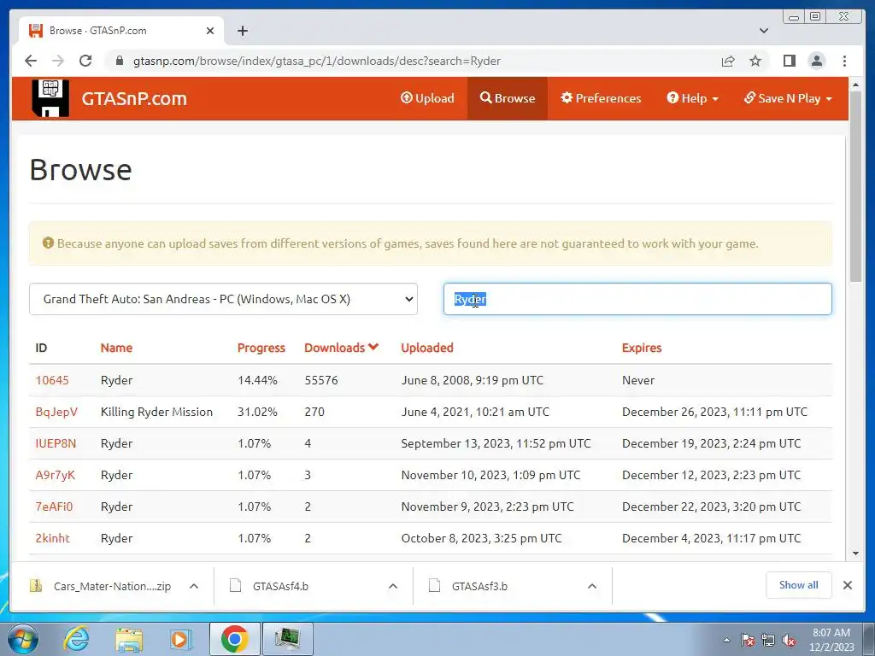Image resolution: width=875 pixels, height=656 pixels.
Task: Show hidden system tray icons
Action: coord(726,640)
